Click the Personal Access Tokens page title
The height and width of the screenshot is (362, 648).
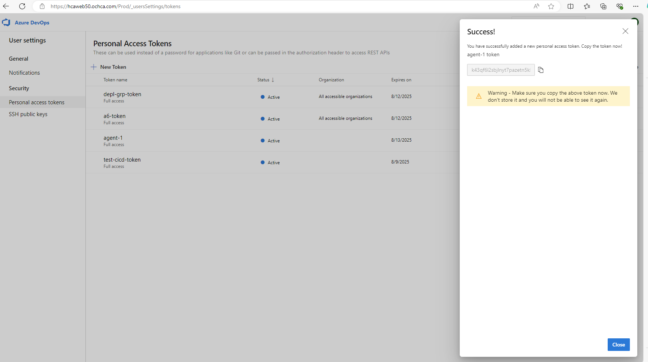point(132,44)
